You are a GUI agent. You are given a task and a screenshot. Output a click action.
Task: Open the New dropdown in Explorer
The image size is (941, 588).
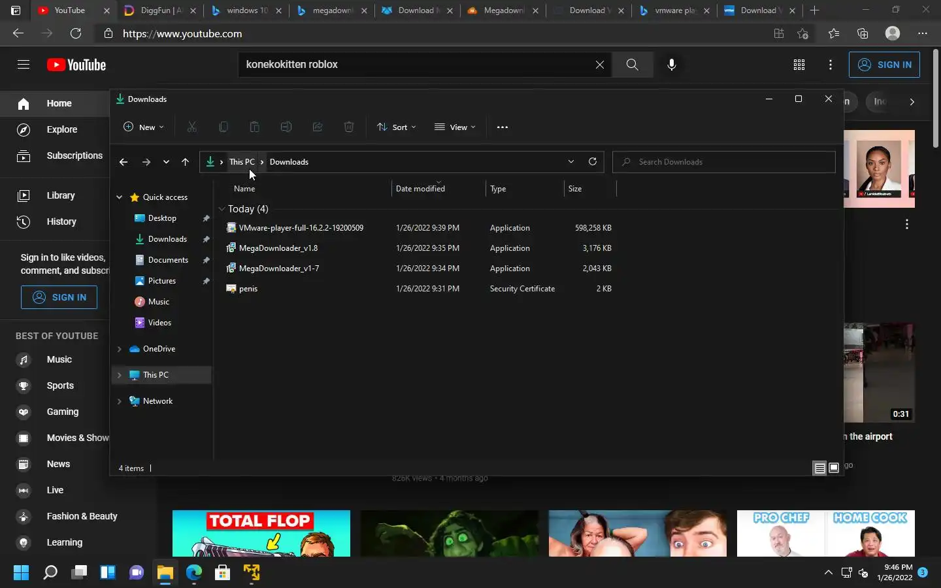(x=144, y=127)
